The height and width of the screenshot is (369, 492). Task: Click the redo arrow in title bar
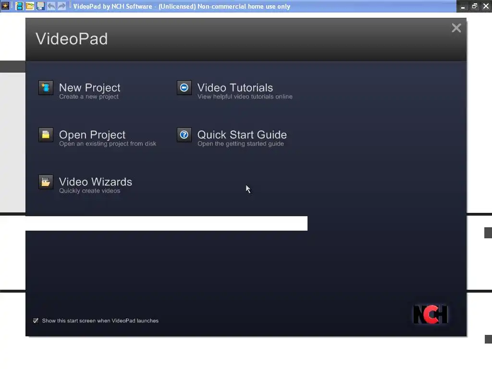click(x=62, y=6)
